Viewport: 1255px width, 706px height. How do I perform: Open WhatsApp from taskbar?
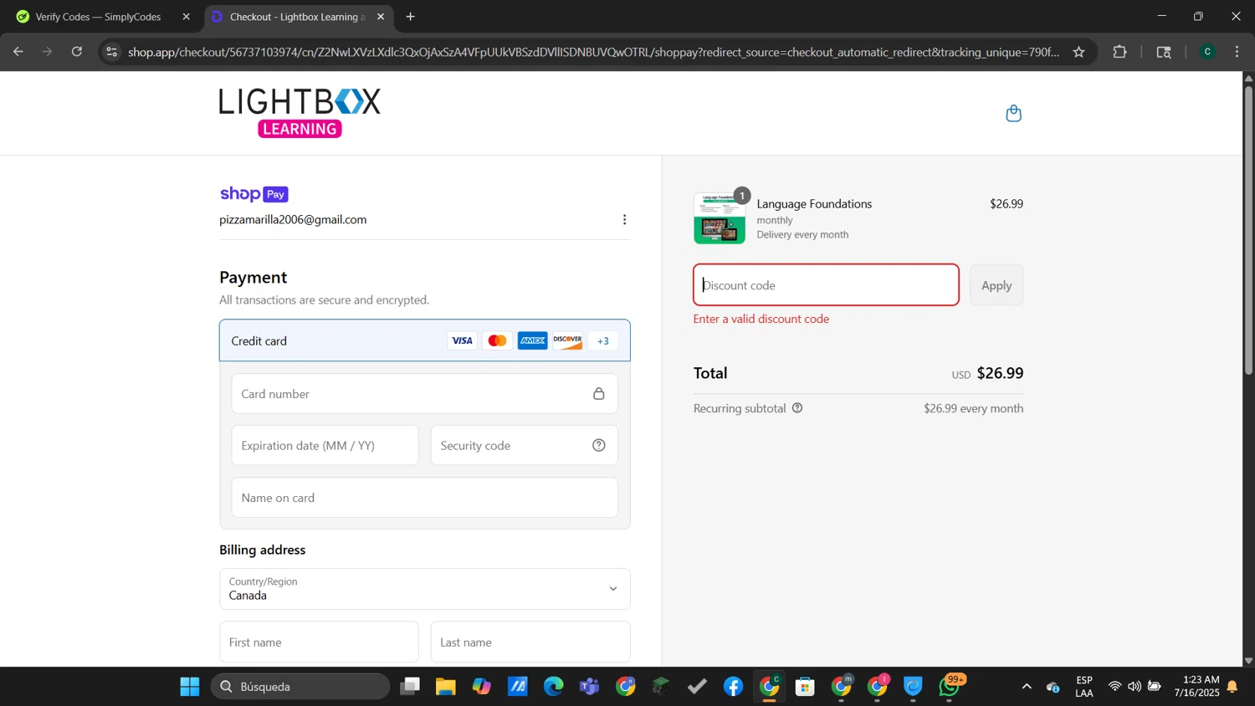tap(950, 687)
